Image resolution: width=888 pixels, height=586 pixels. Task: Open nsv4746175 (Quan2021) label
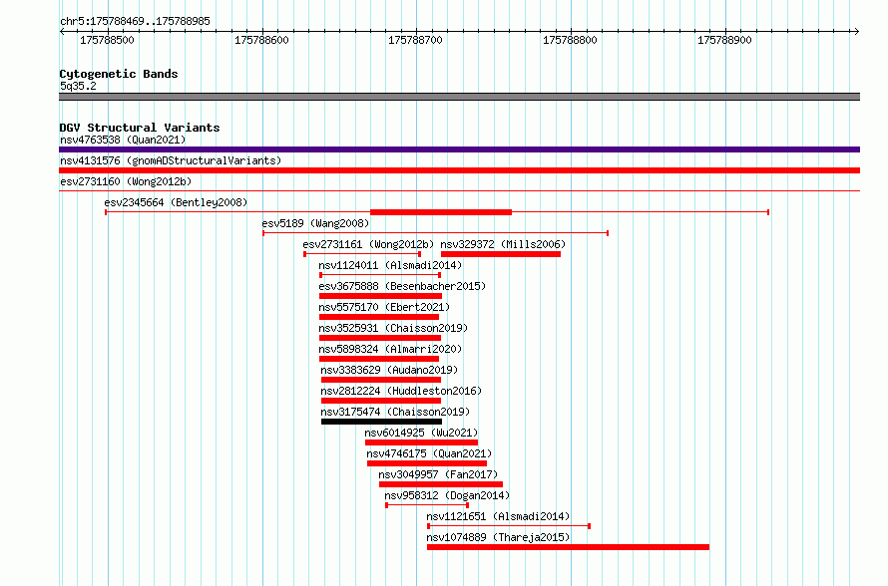(x=429, y=453)
